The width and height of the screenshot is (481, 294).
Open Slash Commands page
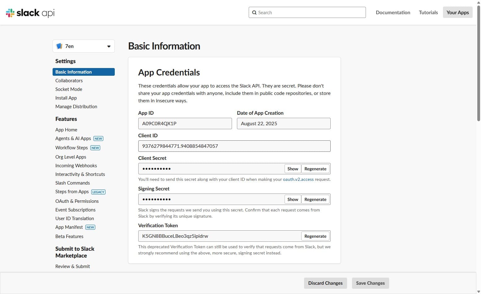72,183
